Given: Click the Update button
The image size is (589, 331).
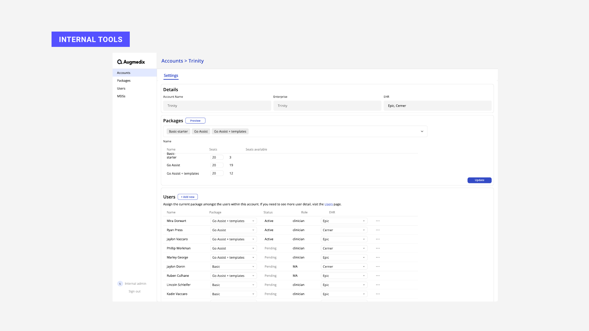Looking at the screenshot, I should [479, 180].
